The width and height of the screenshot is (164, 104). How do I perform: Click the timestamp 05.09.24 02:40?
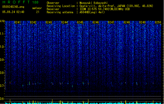[13, 12]
